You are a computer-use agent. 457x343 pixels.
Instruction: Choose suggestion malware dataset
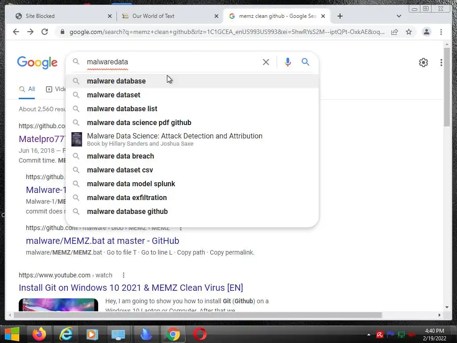click(192, 95)
